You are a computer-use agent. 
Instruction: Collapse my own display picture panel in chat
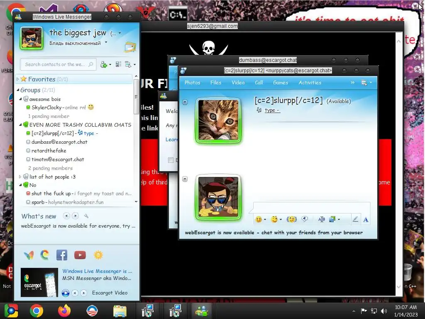tap(185, 179)
